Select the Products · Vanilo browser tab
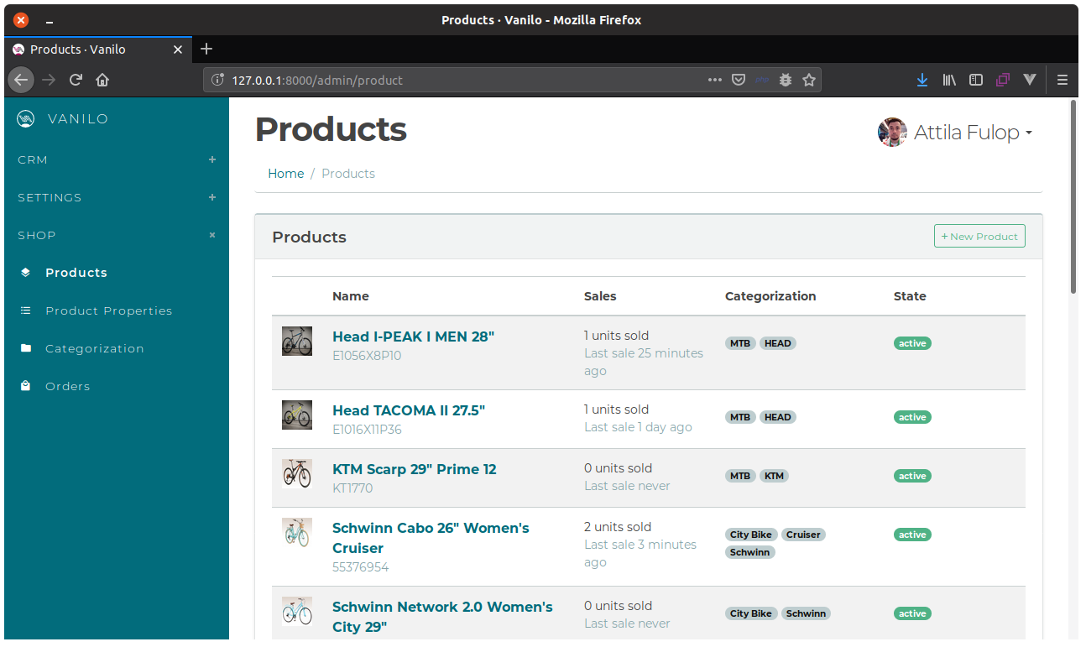Viewport: 1086px width, 647px height. tap(97, 50)
